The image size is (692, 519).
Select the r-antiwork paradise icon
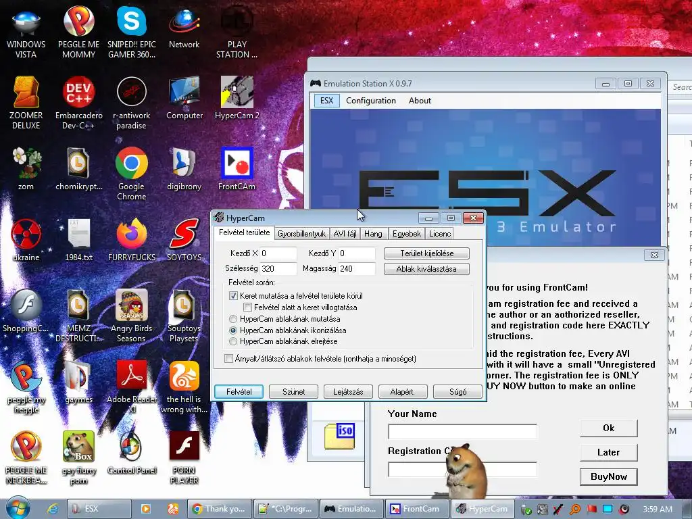click(x=132, y=103)
